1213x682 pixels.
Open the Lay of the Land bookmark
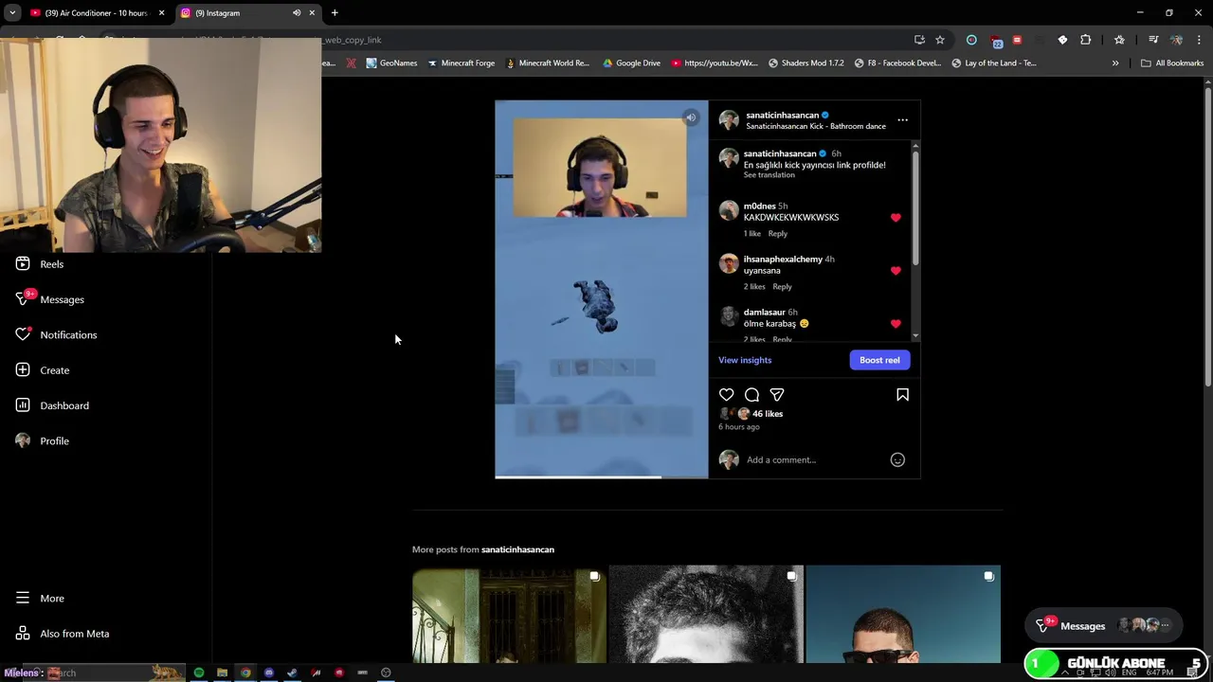point(993,63)
